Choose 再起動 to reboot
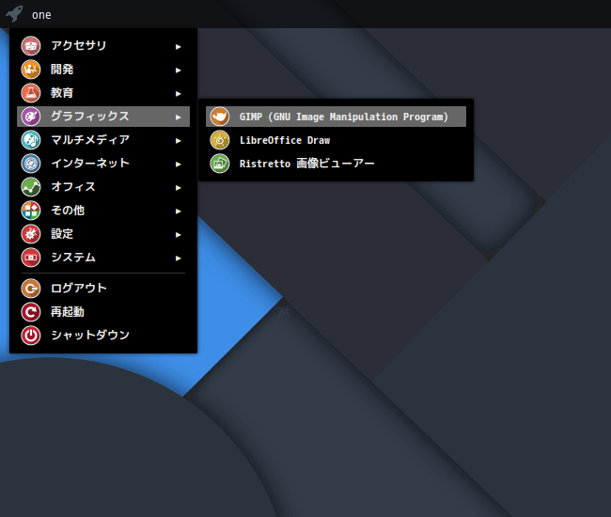Image resolution: width=611 pixels, height=517 pixels. click(x=103, y=312)
